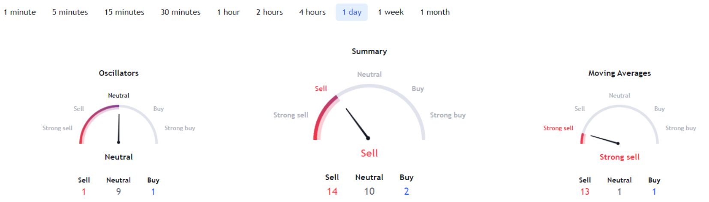Pick the 4 hours timeframe
Viewport: 709px width, 202px height.
click(x=312, y=12)
